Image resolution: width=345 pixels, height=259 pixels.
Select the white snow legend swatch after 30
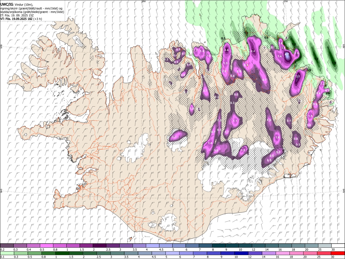pyautogui.click(x=338, y=246)
